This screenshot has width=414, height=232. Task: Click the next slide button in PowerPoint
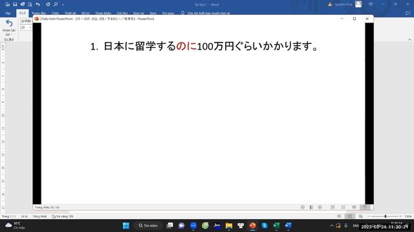tap(320, 208)
